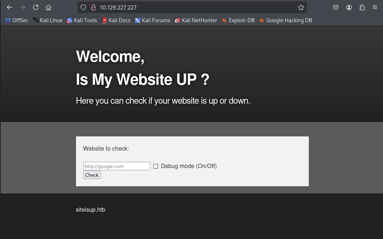Enable the Debug mode checkbox
The height and width of the screenshot is (239, 383).
point(156,166)
